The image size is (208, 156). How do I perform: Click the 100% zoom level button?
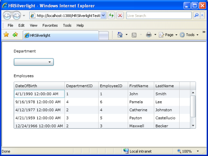pyautogui.click(x=184, y=151)
